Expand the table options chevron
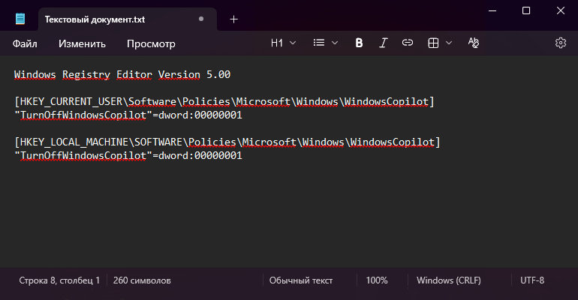Screen dimensions: 578x300 click(x=449, y=43)
